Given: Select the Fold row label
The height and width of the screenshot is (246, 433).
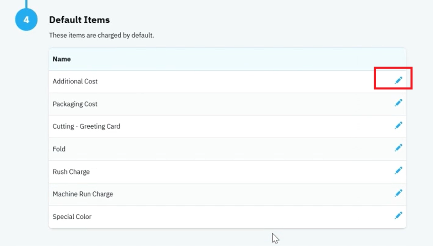Looking at the screenshot, I should click(59, 149).
